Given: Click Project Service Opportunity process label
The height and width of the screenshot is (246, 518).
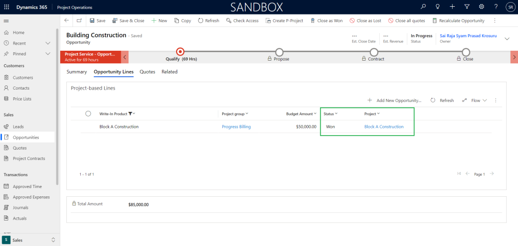Looking at the screenshot, I should click(x=91, y=57).
